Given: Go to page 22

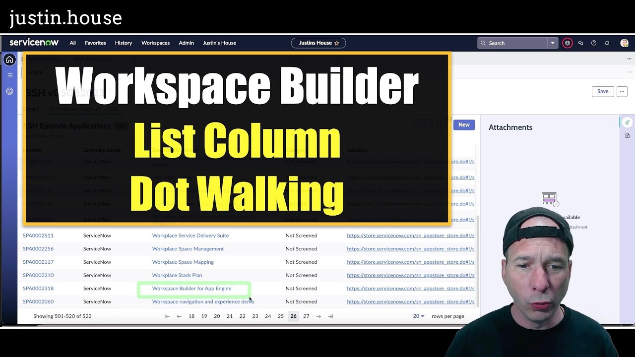Looking at the screenshot, I should tap(242, 316).
